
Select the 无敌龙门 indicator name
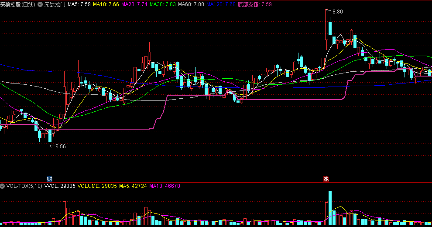(55, 4)
